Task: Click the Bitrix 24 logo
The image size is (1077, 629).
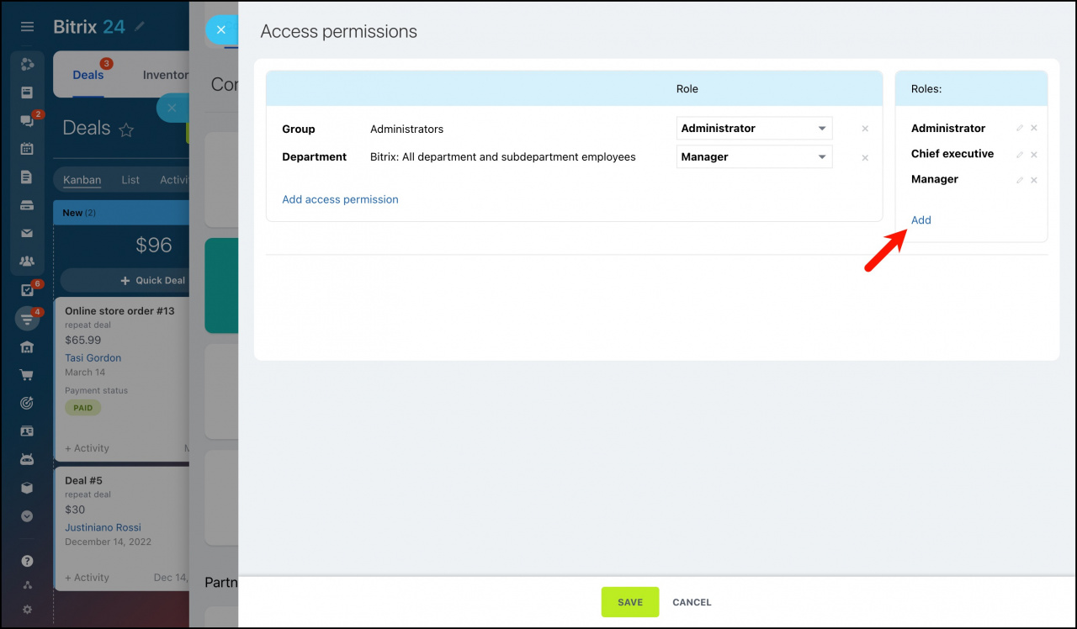Action: pos(89,27)
